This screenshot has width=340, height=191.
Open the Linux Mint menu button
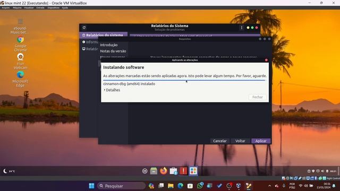point(145,171)
